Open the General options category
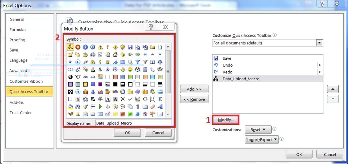This screenshot has height=164, width=348. (17, 20)
